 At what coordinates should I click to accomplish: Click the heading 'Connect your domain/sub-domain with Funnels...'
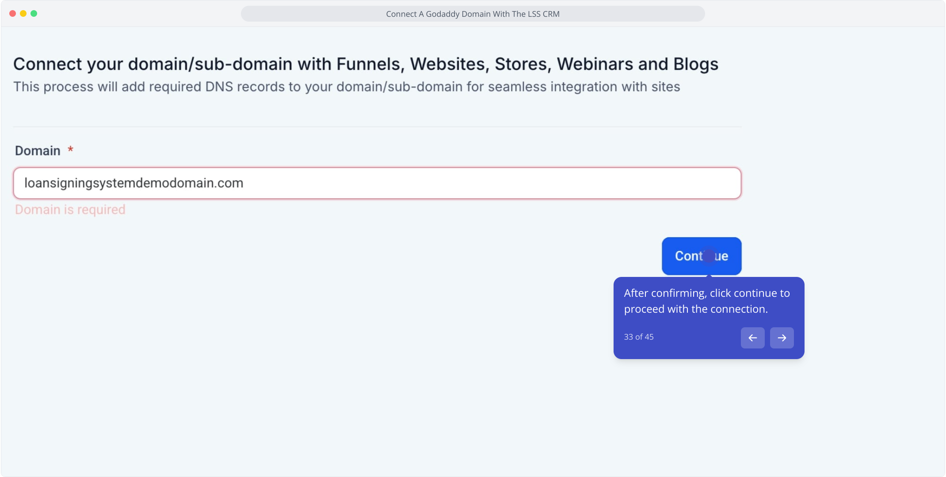click(x=366, y=64)
